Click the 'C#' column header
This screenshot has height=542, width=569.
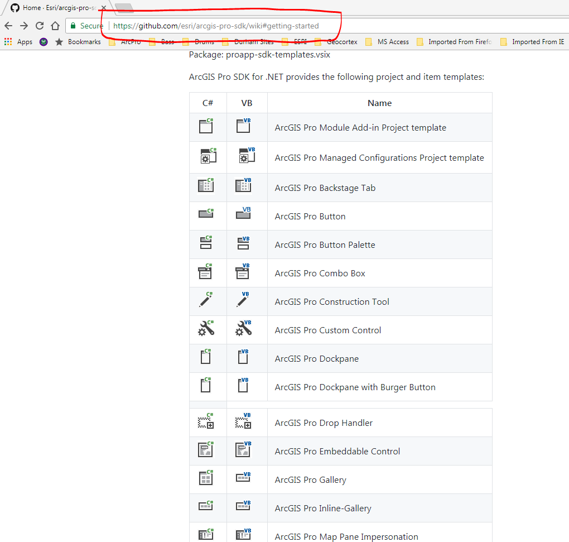coord(208,103)
